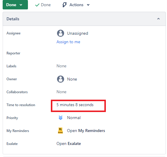Image resolution: width=167 pixels, height=157 pixels.
Task: Click the 5 minutes 8 seconds value
Action: point(75,105)
